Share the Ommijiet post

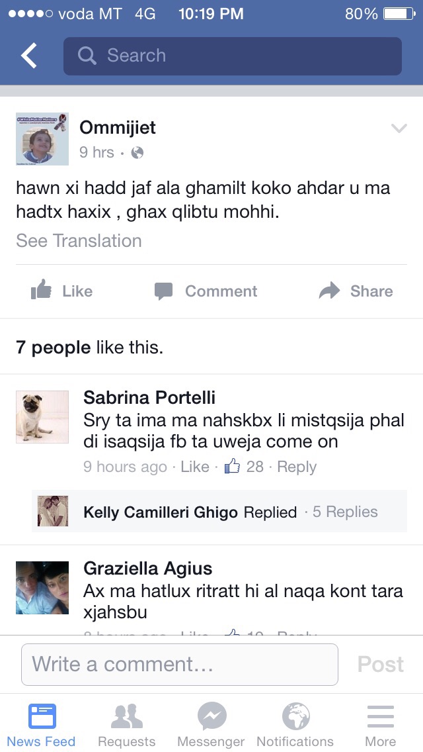[x=356, y=291]
